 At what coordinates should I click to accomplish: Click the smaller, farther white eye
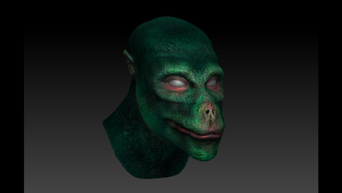click(212, 82)
